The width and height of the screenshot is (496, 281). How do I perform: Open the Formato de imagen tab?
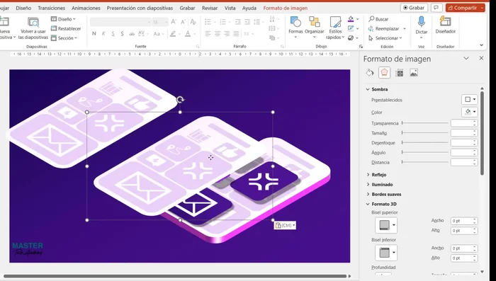pyautogui.click(x=286, y=8)
